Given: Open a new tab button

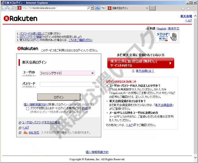Looking at the screenshot, I should click(153, 8).
